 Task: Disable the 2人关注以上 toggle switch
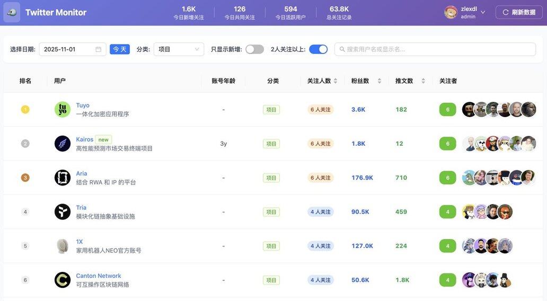pos(318,49)
